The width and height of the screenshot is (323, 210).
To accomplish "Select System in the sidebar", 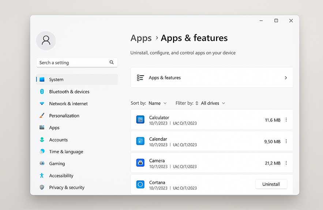I will (77, 79).
